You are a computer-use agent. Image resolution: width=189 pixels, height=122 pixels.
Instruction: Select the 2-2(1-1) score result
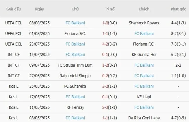tap(110, 86)
